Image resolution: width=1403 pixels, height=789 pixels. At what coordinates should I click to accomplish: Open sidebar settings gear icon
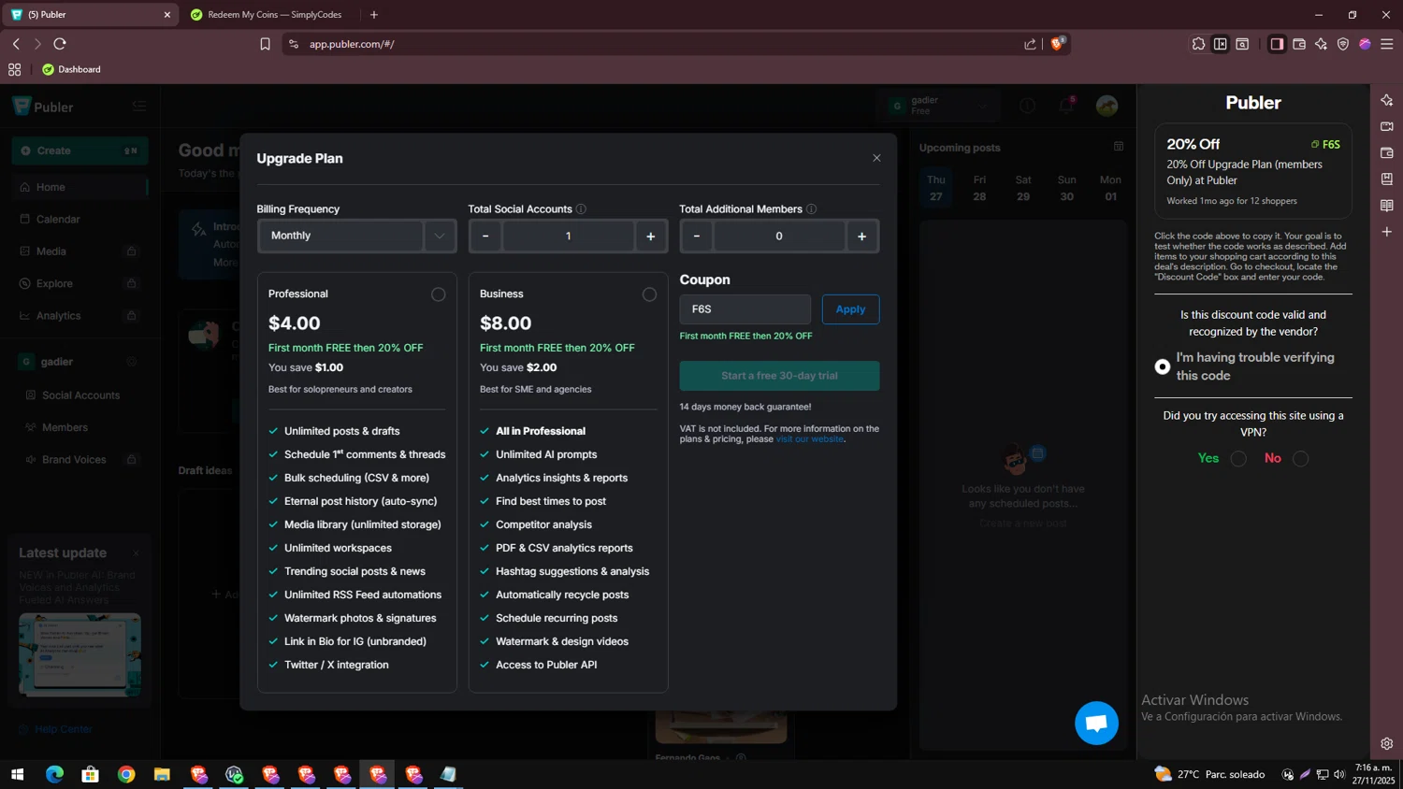[1387, 744]
